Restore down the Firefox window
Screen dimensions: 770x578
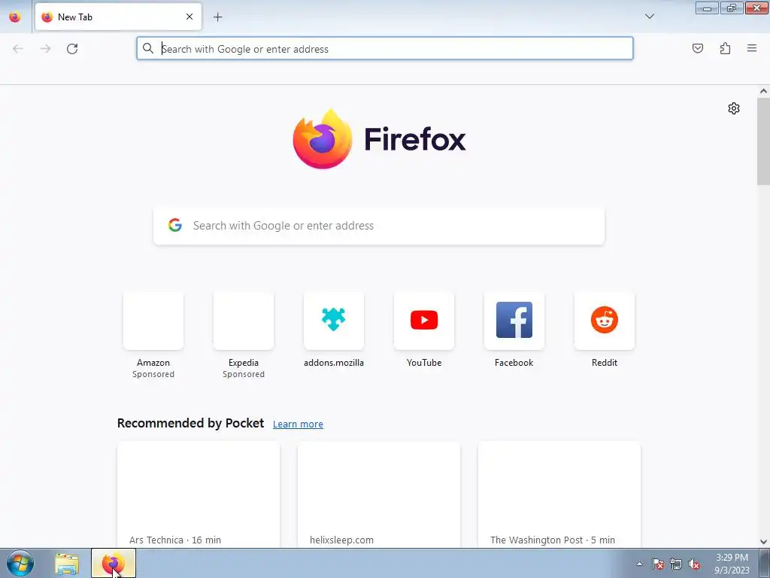(x=732, y=8)
